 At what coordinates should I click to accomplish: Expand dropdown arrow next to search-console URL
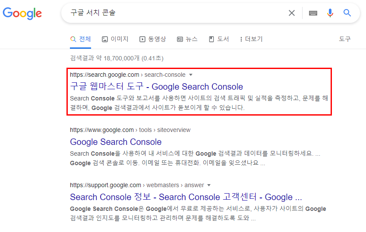coord(191,75)
